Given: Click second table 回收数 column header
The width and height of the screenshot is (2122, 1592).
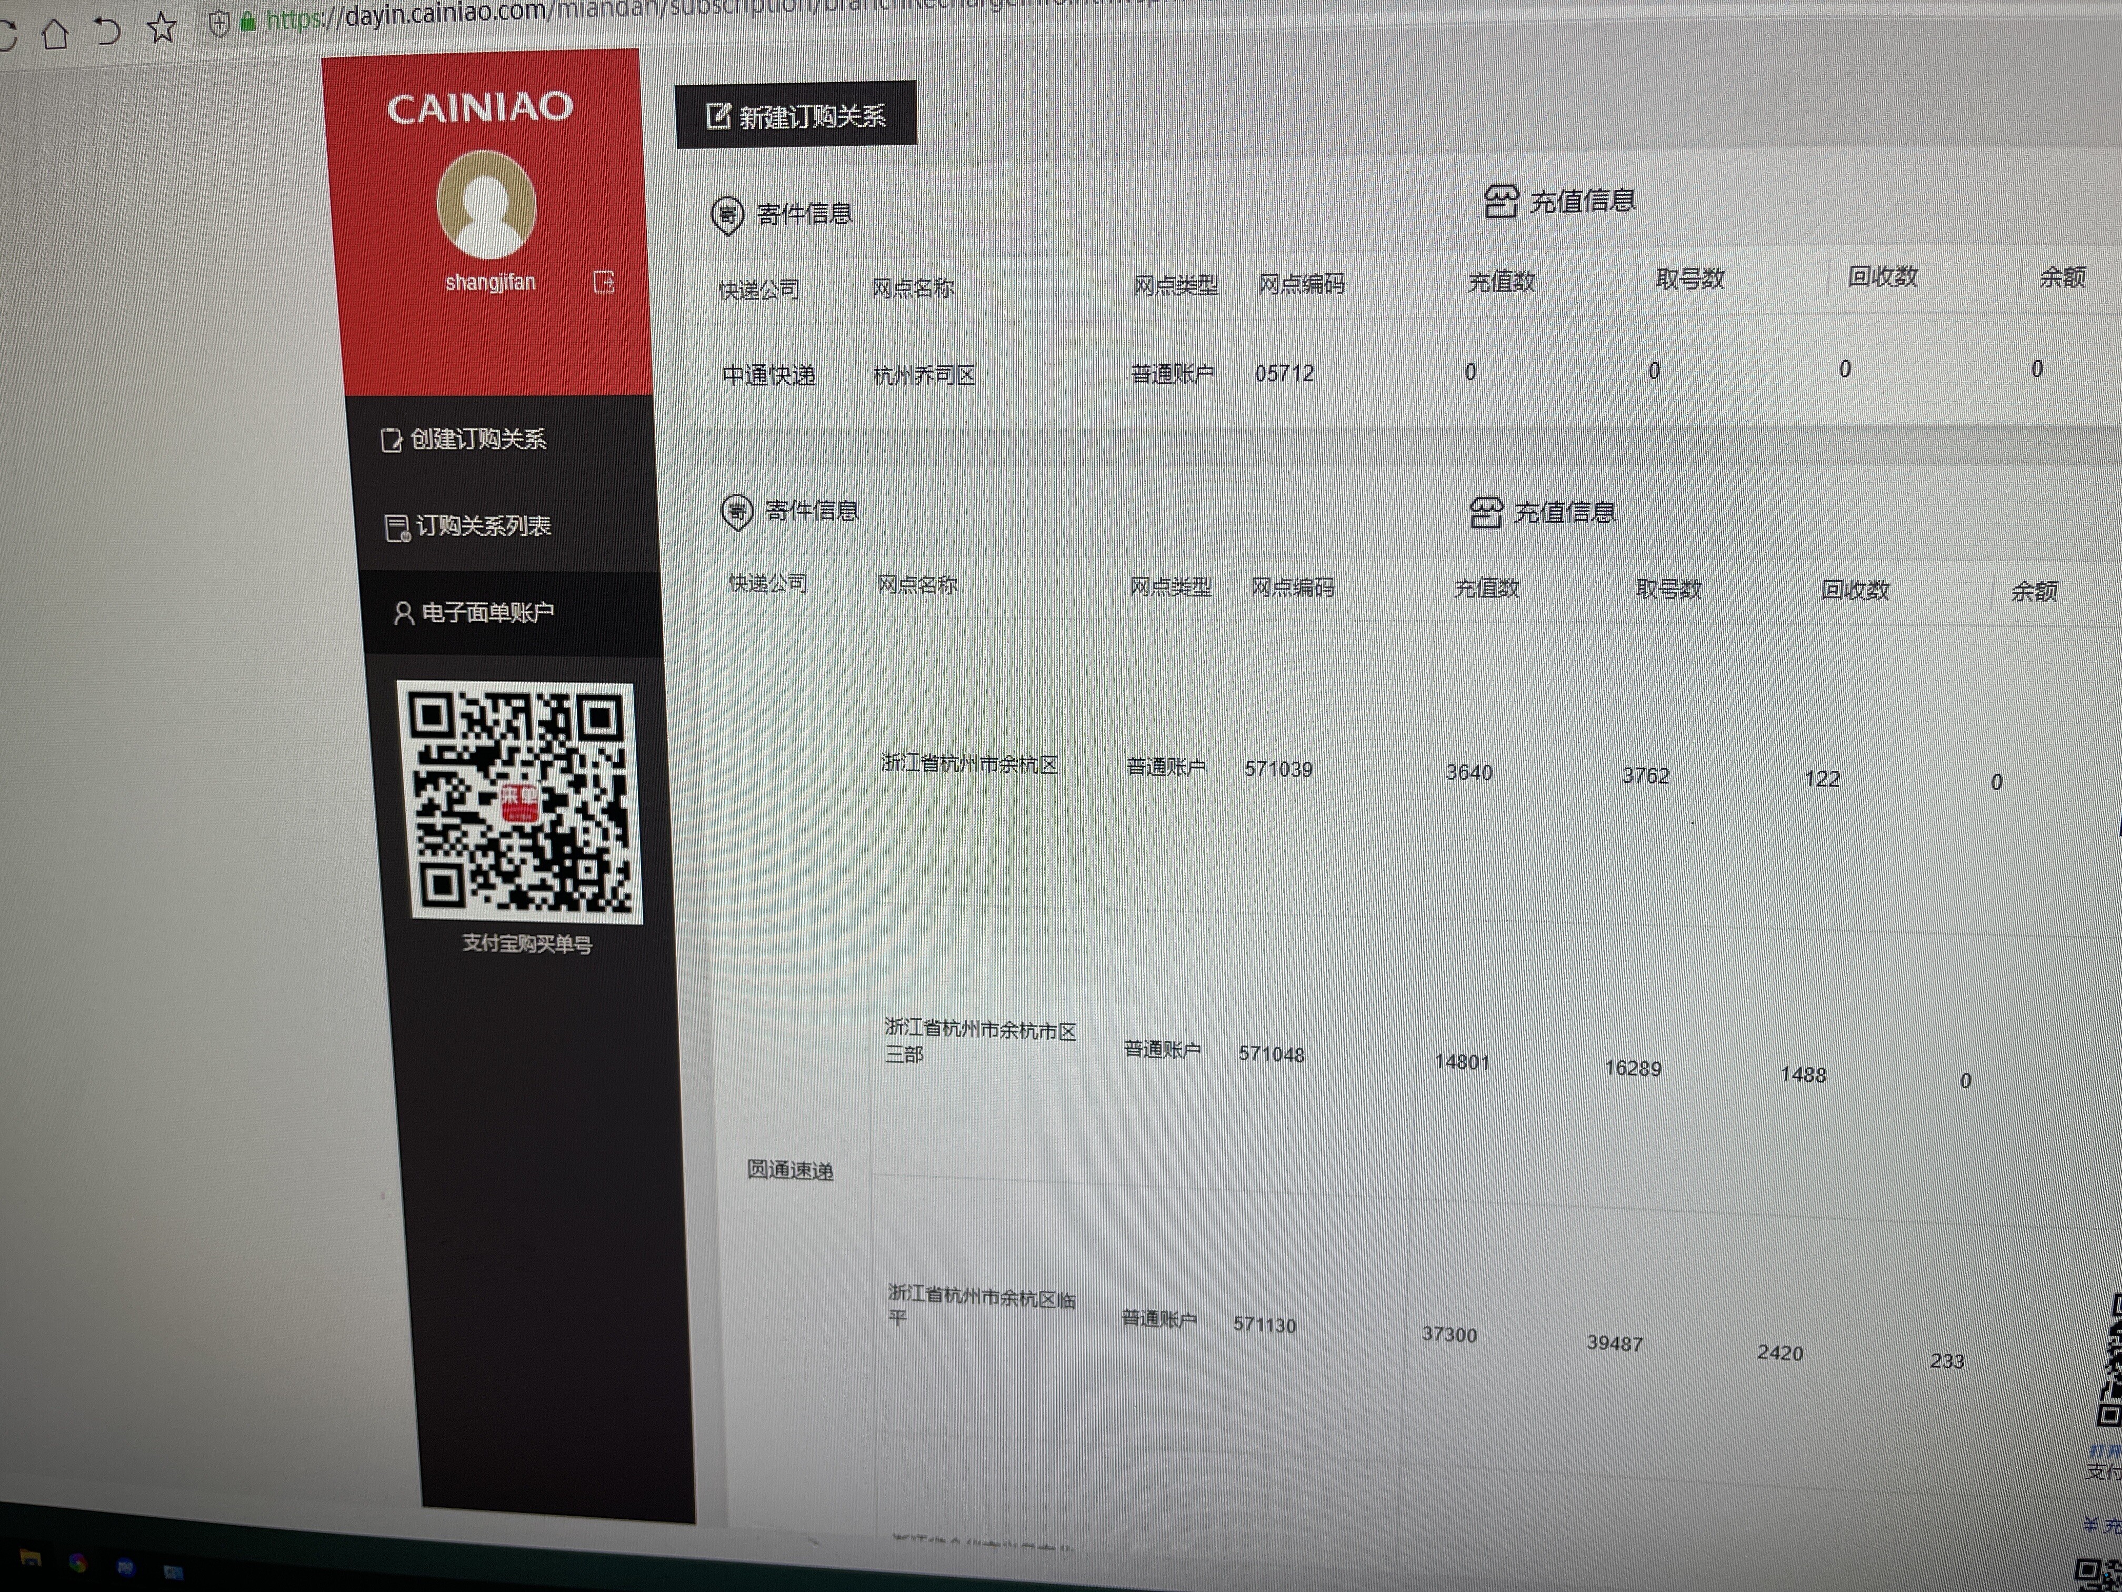Looking at the screenshot, I should coord(1854,590).
